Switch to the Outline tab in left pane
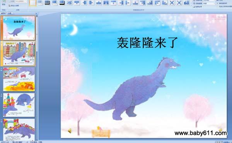232x143 pixels. pyautogui.click(x=10, y=13)
